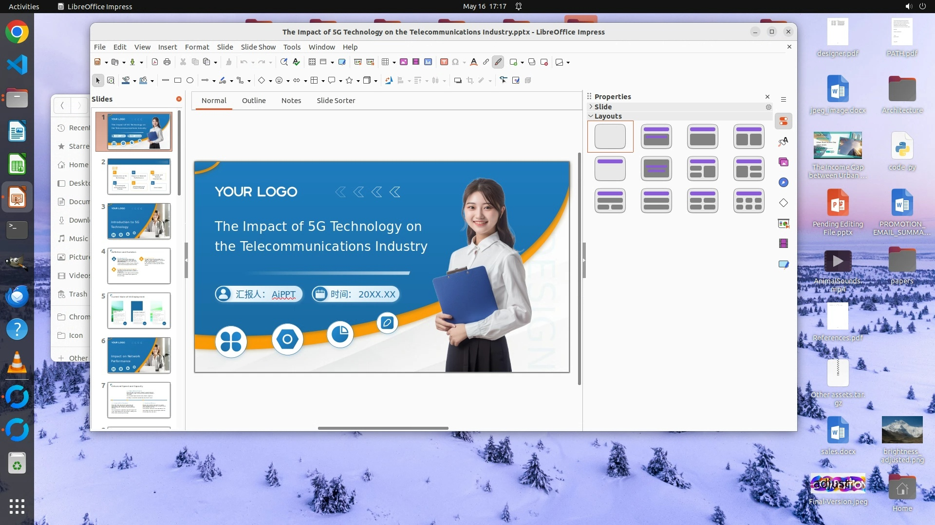Toggle Display Grid in the toolbar
935x525 pixels.
[312, 62]
